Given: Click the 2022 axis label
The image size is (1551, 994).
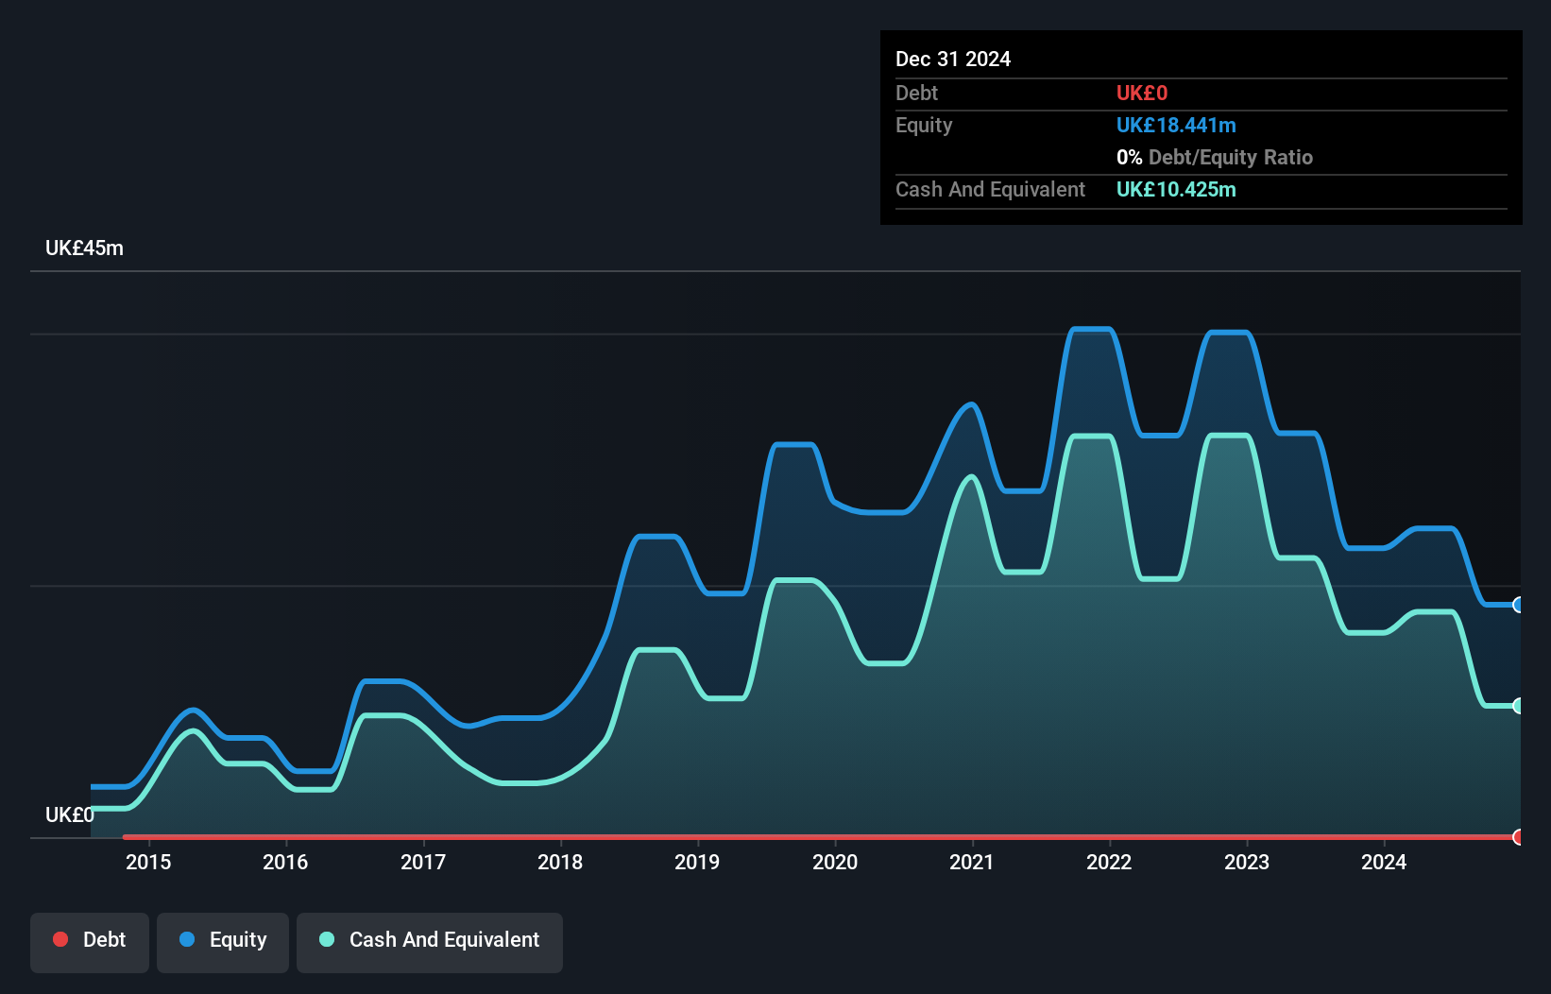Looking at the screenshot, I should click(x=1109, y=862).
